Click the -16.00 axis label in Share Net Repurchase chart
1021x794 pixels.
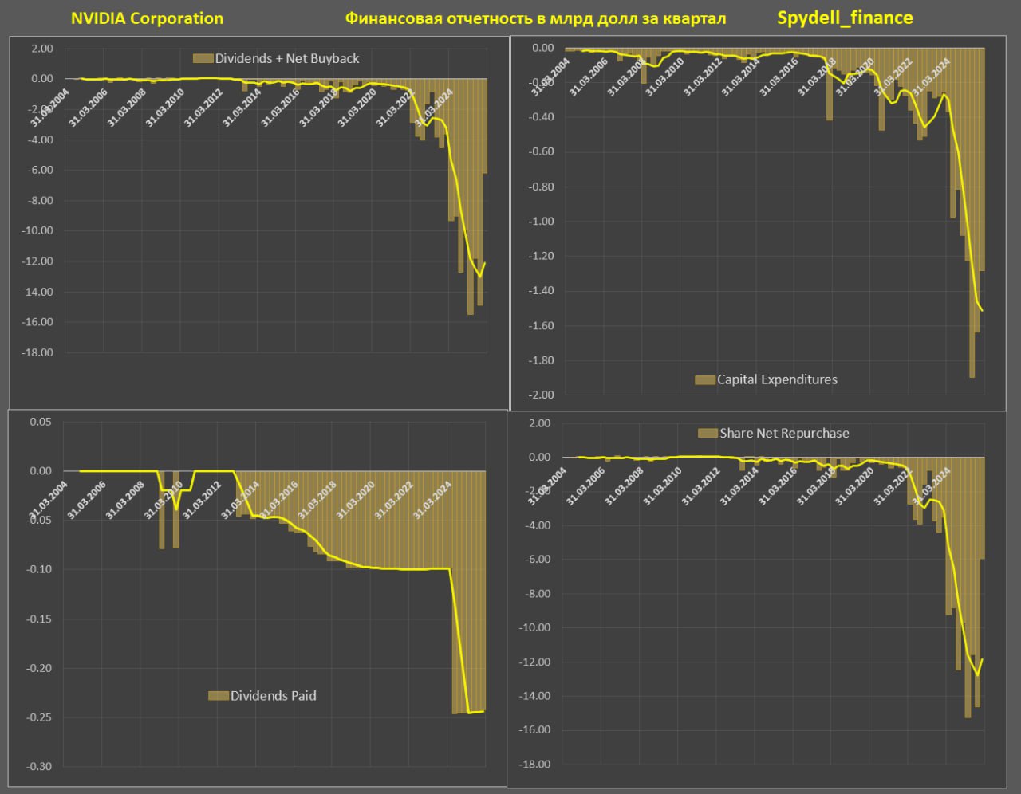(534, 730)
